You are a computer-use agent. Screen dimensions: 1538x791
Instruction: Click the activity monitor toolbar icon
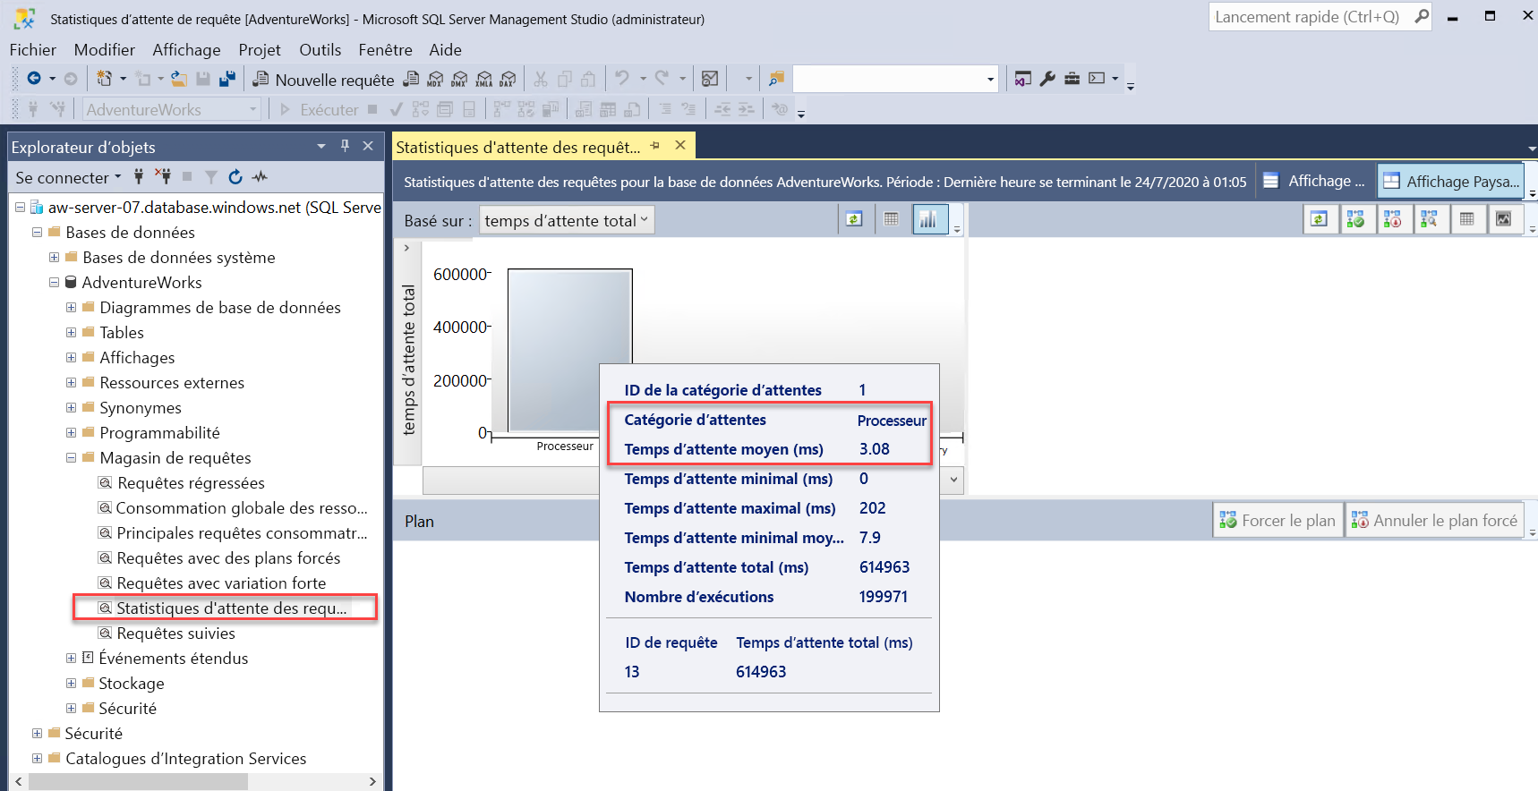710,79
